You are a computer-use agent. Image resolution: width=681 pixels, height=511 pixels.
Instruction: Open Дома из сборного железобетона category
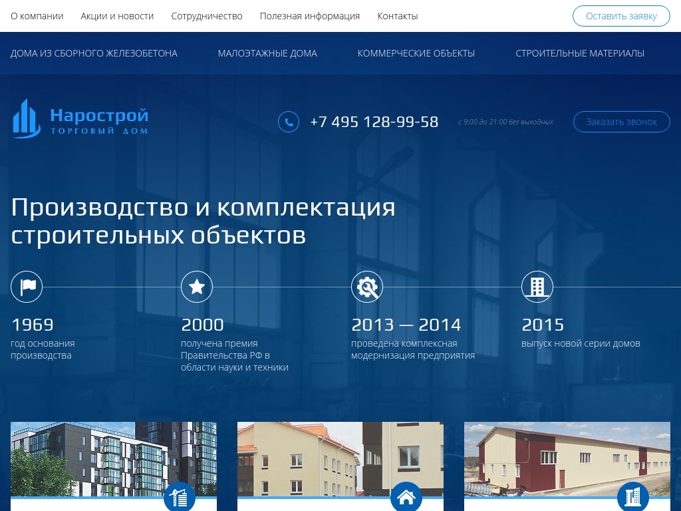[94, 53]
